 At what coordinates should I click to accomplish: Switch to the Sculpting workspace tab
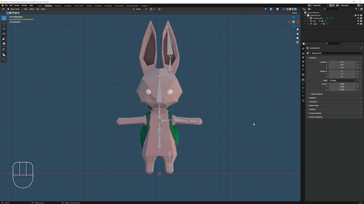pos(57,6)
